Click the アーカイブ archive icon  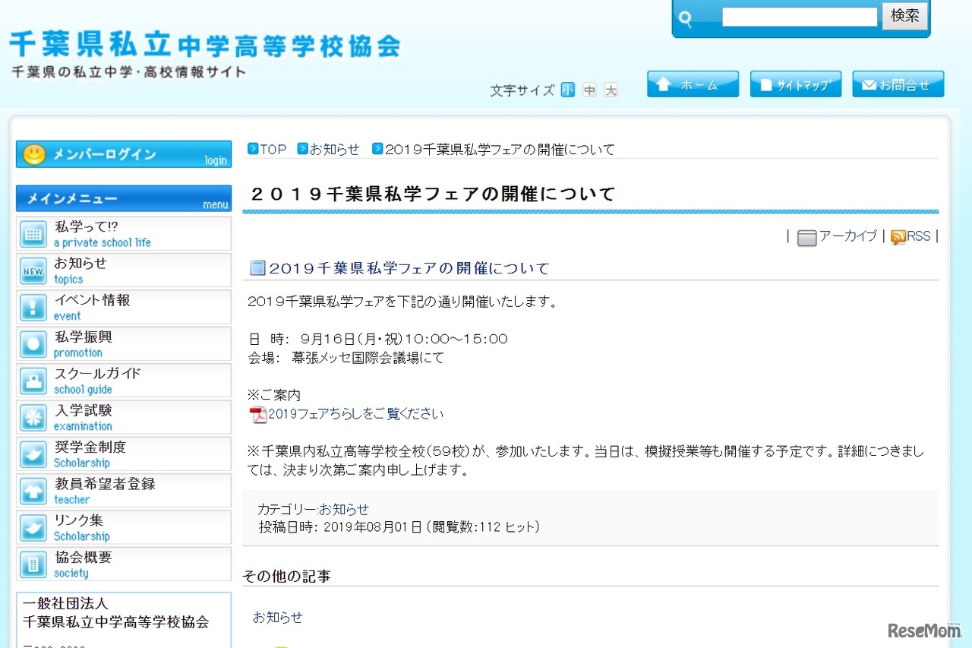[806, 238]
